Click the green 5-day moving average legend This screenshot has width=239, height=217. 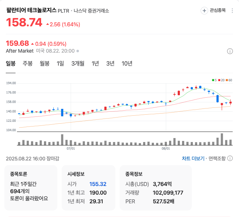click(214, 80)
